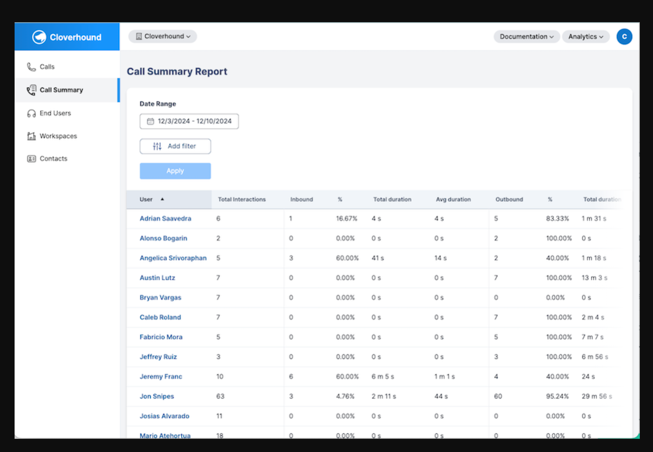Viewport: 653px width, 452px height.
Task: Open Adrian Saavedra's profile link
Action: (165, 218)
